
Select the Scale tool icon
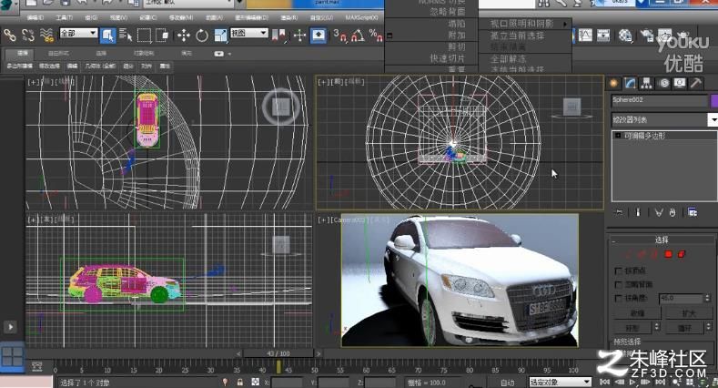tap(220, 36)
